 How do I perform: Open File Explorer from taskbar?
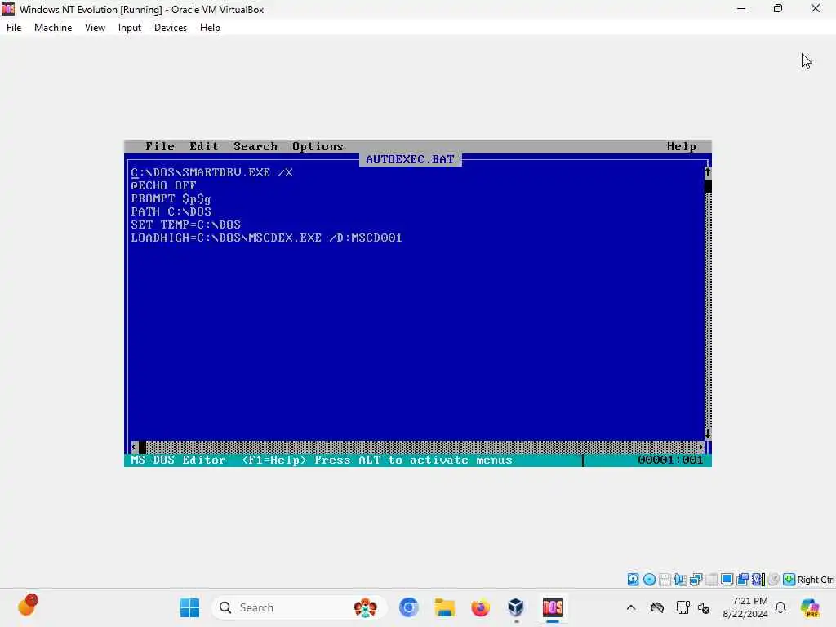(x=444, y=607)
